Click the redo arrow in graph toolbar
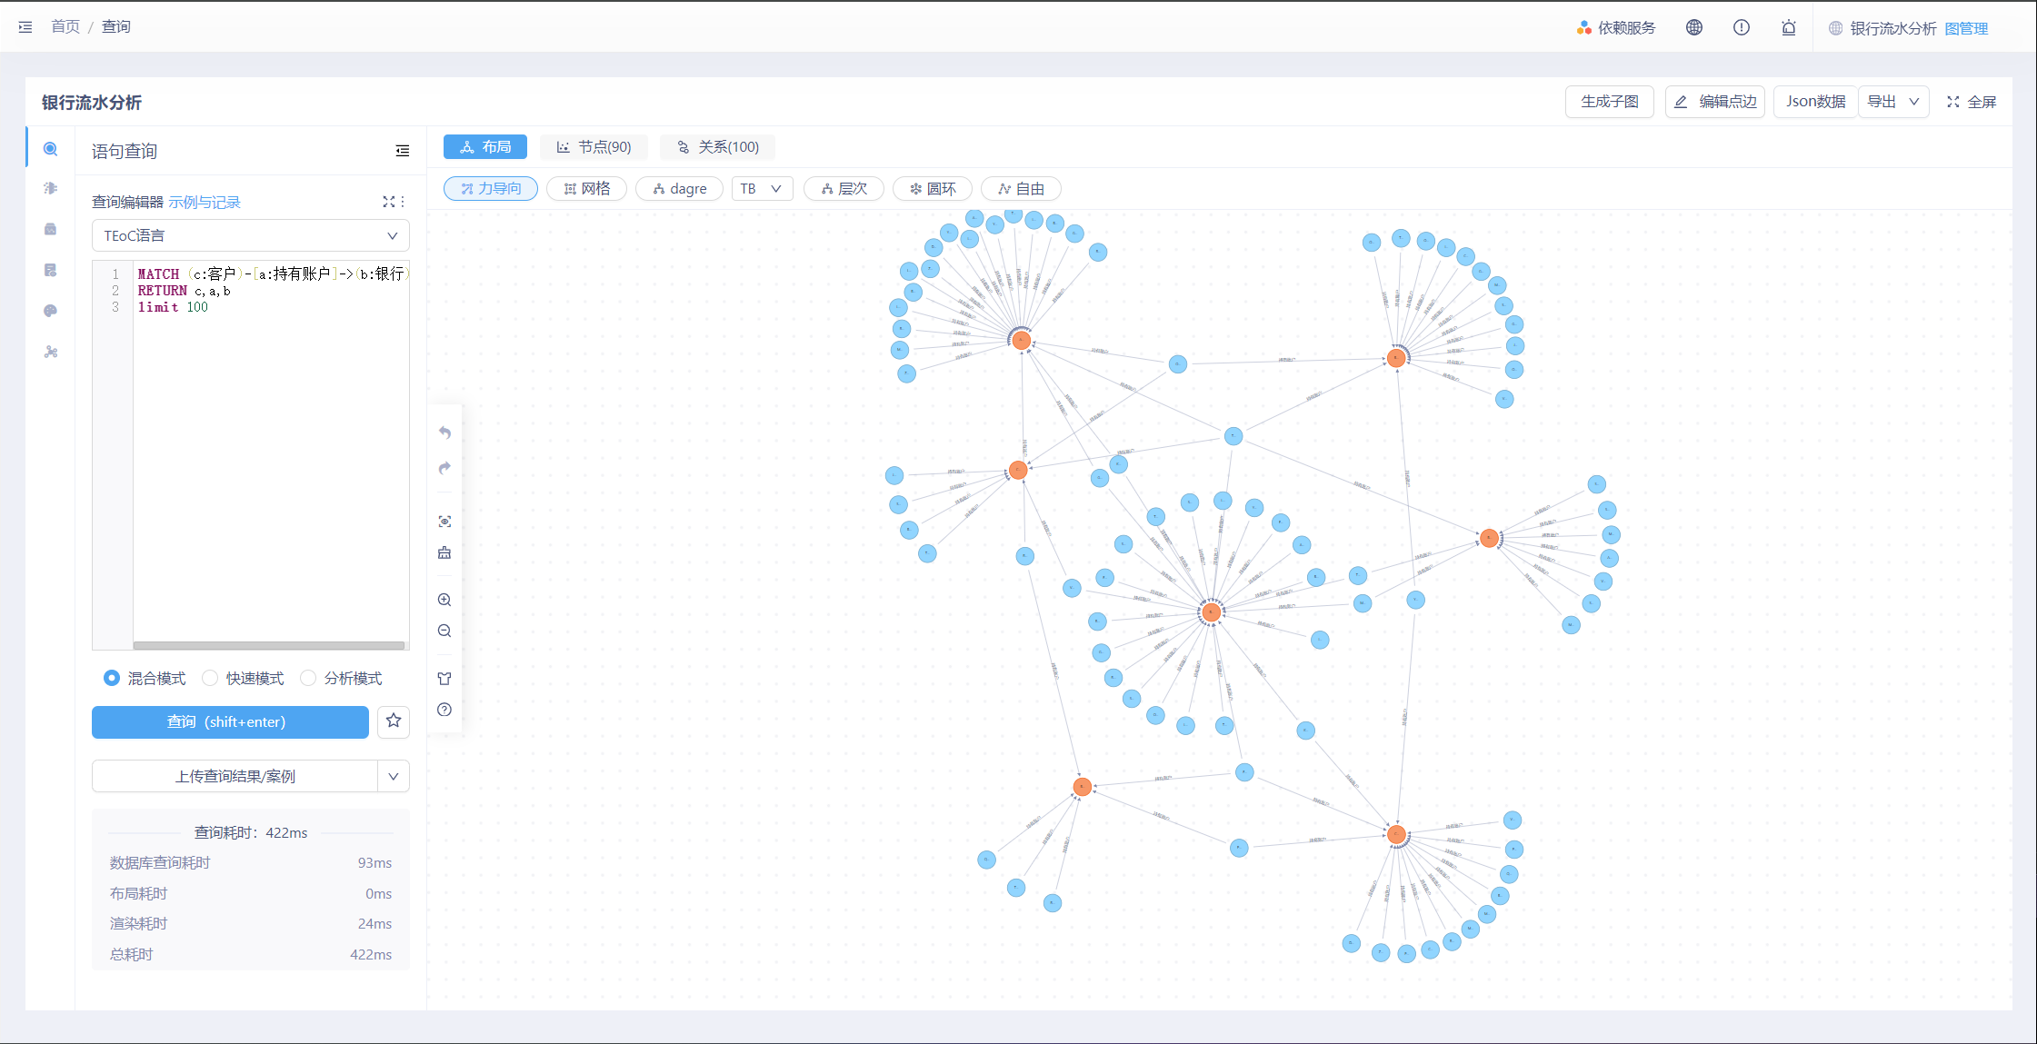Image resolution: width=2037 pixels, height=1044 pixels. 444,468
